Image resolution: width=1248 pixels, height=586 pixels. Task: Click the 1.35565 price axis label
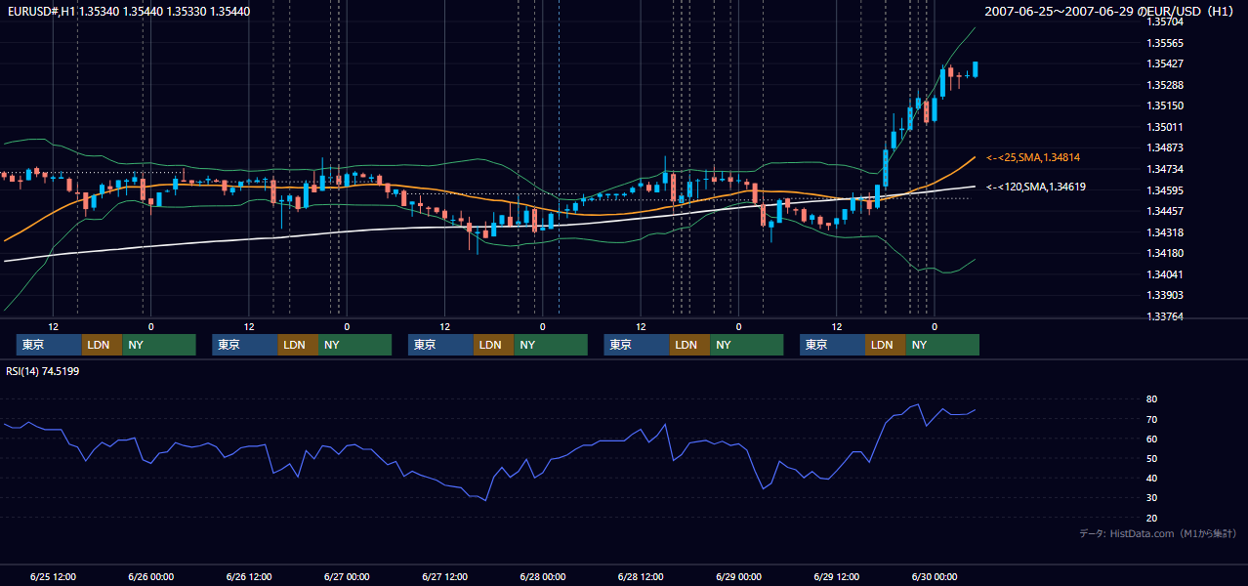pos(1164,43)
